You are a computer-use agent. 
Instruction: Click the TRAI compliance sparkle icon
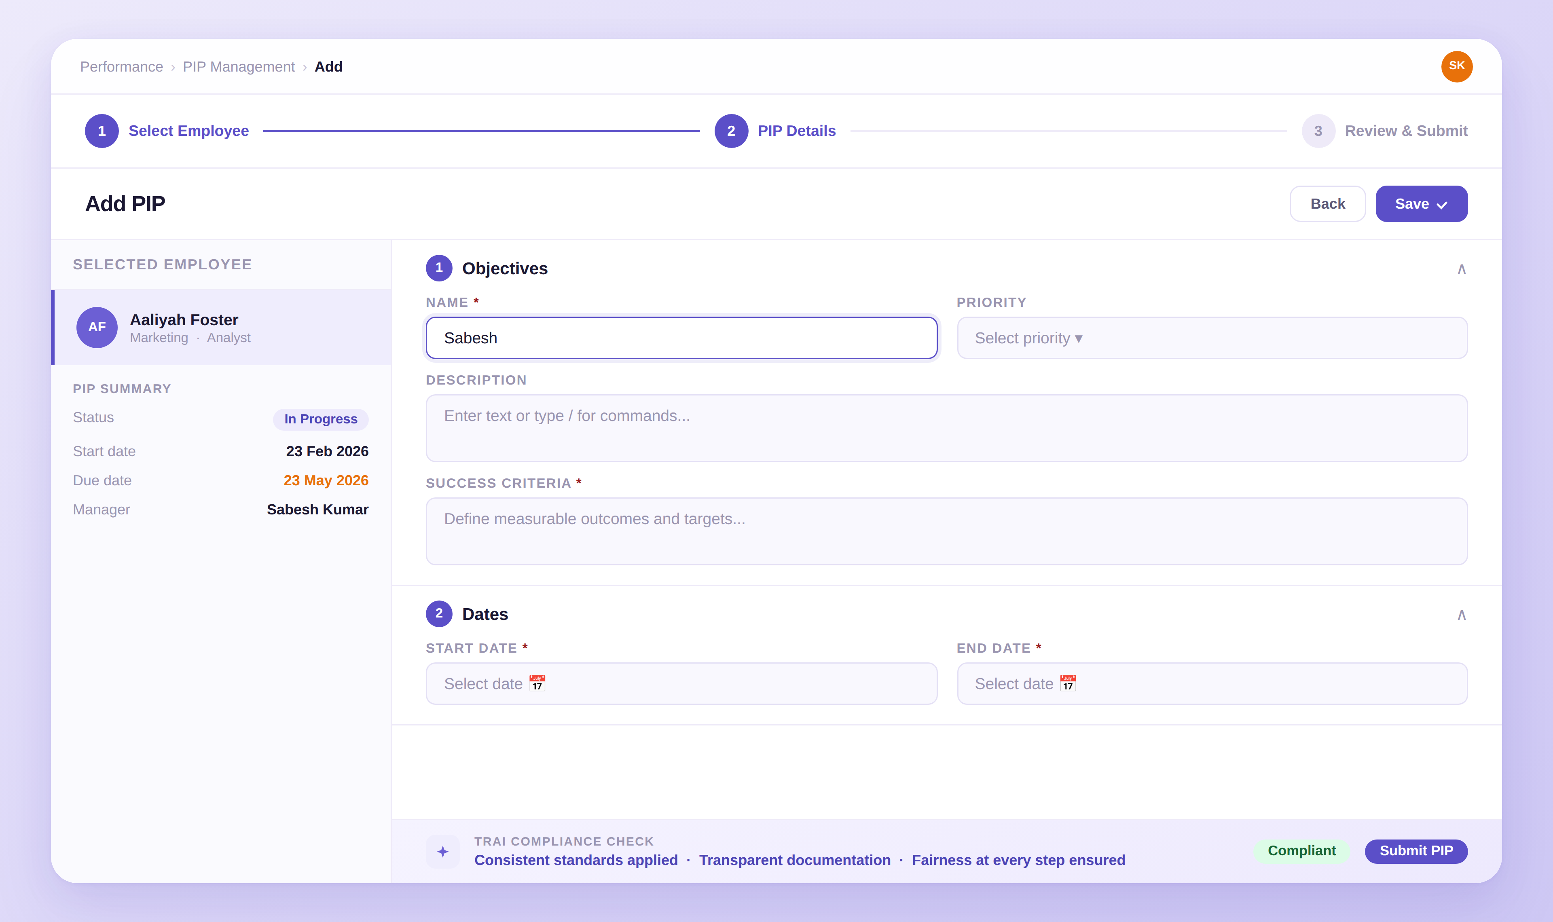pos(442,851)
